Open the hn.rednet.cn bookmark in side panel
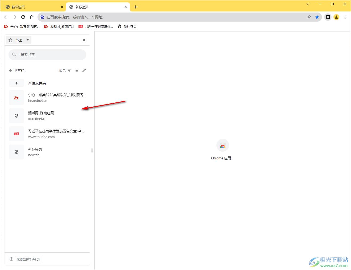 tap(47, 98)
